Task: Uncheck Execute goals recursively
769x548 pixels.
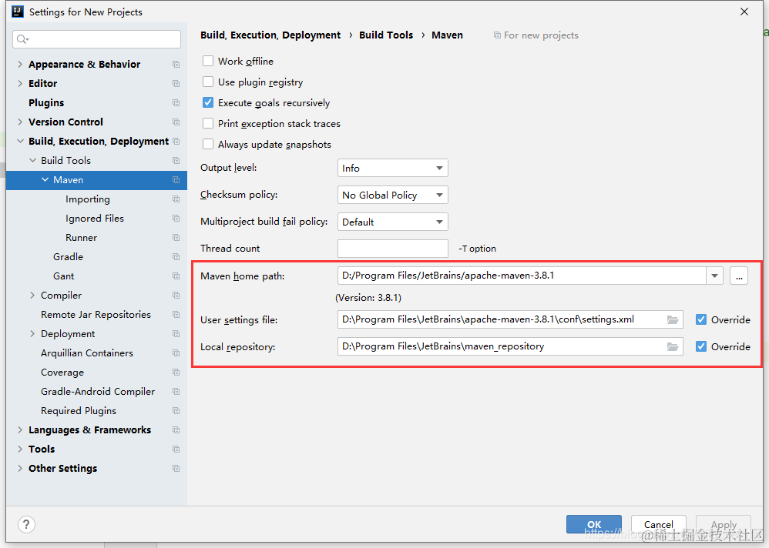Action: [x=208, y=102]
